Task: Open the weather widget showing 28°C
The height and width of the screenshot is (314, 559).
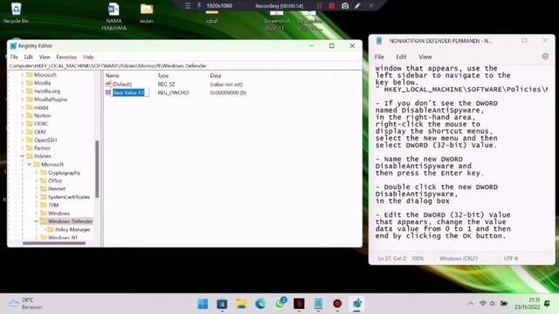Action: (25, 304)
